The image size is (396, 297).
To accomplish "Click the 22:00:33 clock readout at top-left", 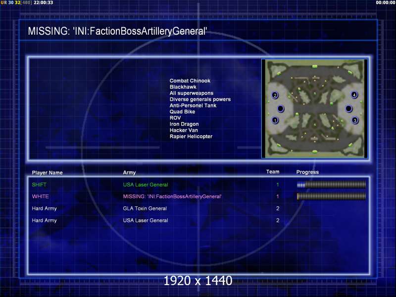I will (44, 2).
